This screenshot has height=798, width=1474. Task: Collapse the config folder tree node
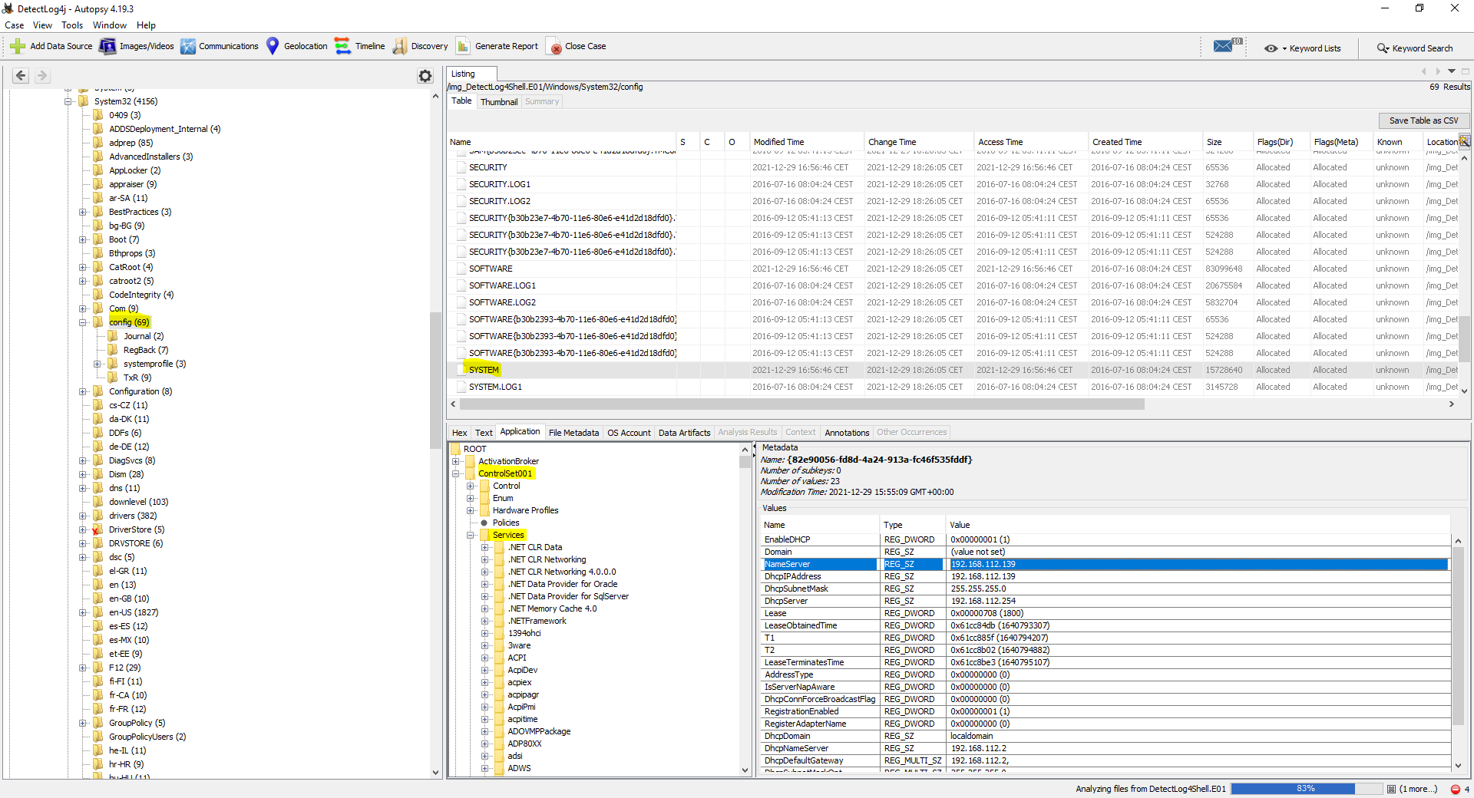click(83, 322)
